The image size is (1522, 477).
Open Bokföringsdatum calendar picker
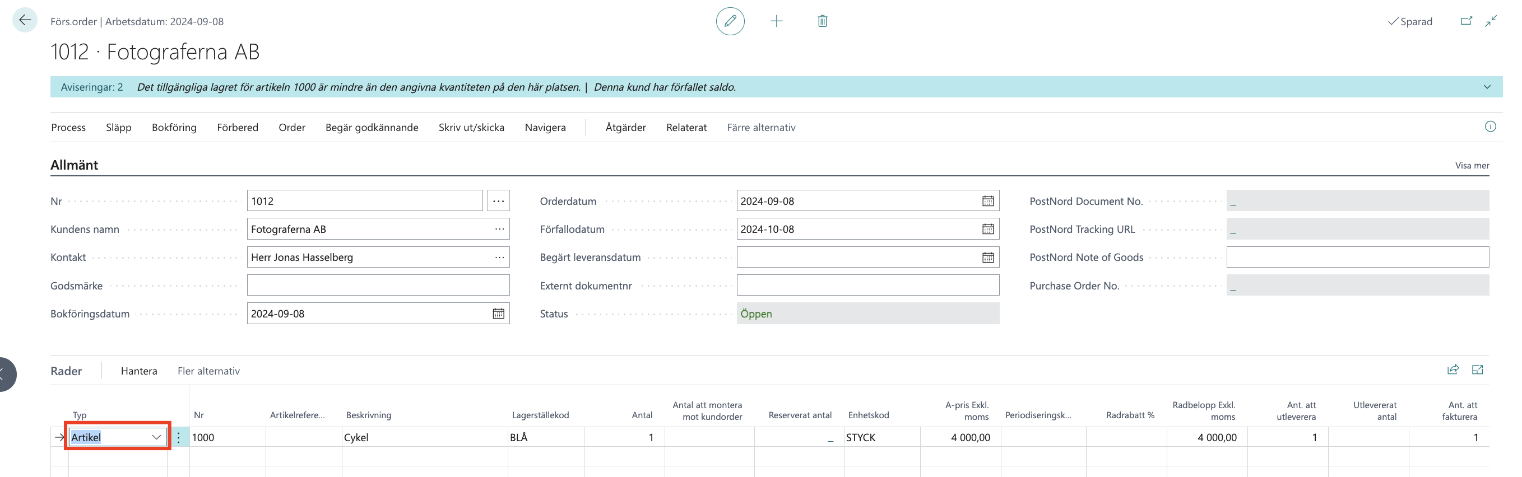point(498,314)
